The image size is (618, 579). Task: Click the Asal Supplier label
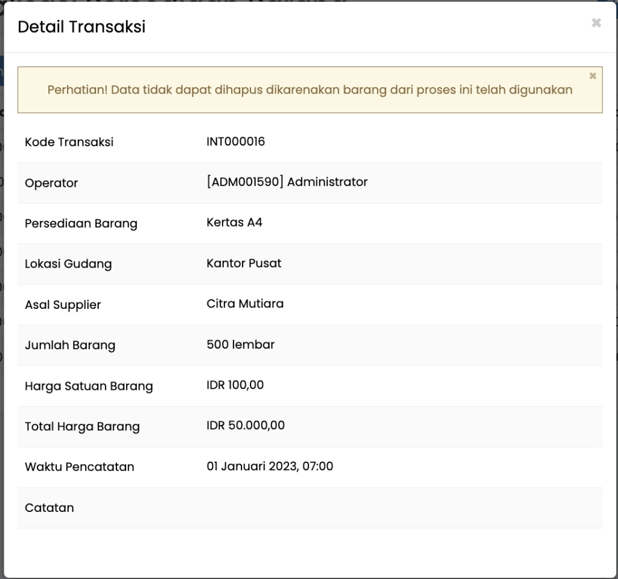pyautogui.click(x=63, y=305)
